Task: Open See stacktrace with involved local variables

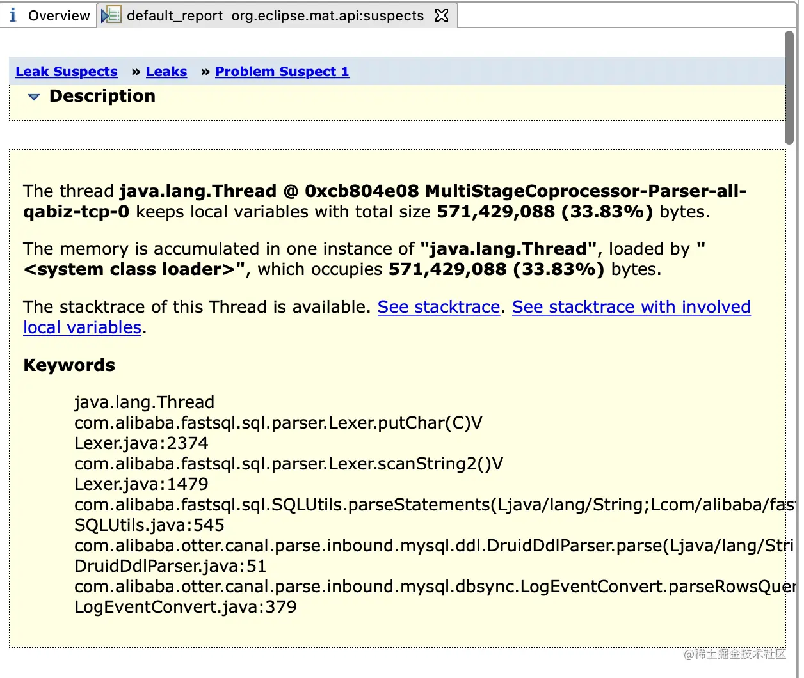Action: (x=387, y=317)
